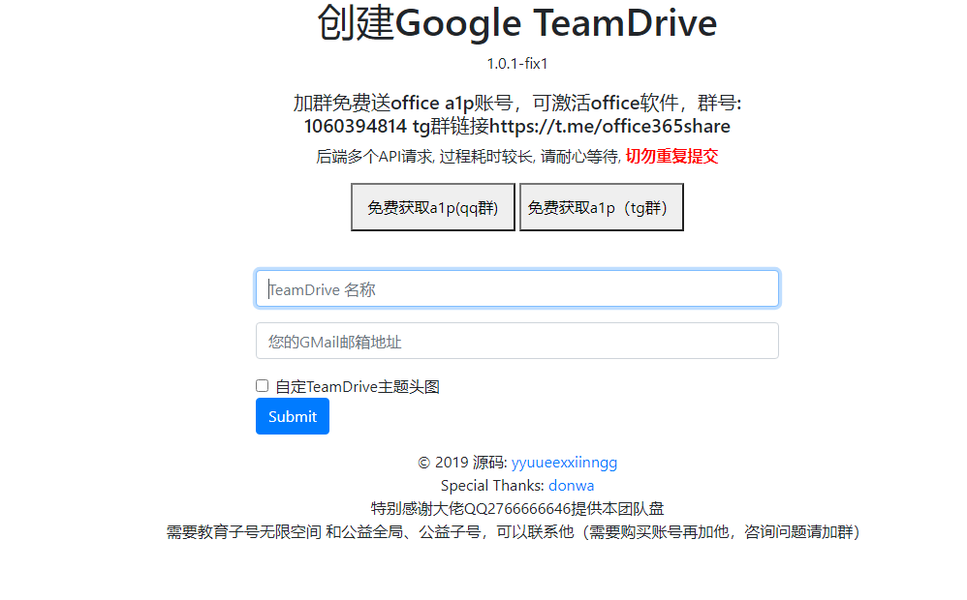Click the 免费获取a1p (tg群) button

point(602,207)
